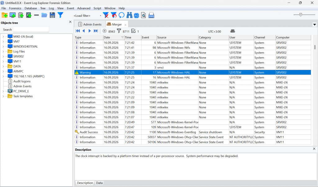
Task: Click the add disk image toolbar icon
Action: click(29, 15)
